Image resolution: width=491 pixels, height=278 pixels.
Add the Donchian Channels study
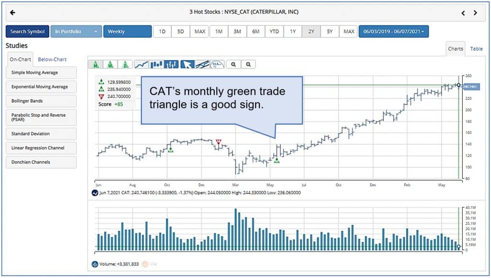point(41,162)
